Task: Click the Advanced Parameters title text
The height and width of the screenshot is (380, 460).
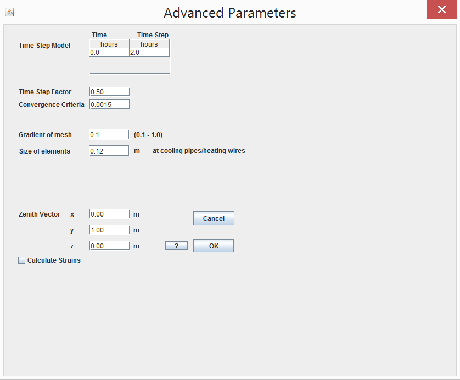Action: coord(230,13)
